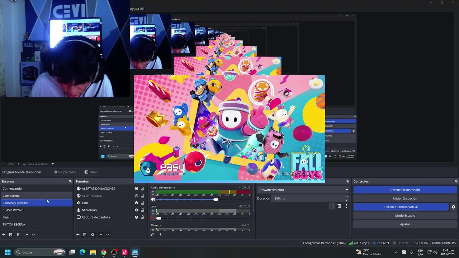Click Iniciar Grabación button

tap(405, 199)
